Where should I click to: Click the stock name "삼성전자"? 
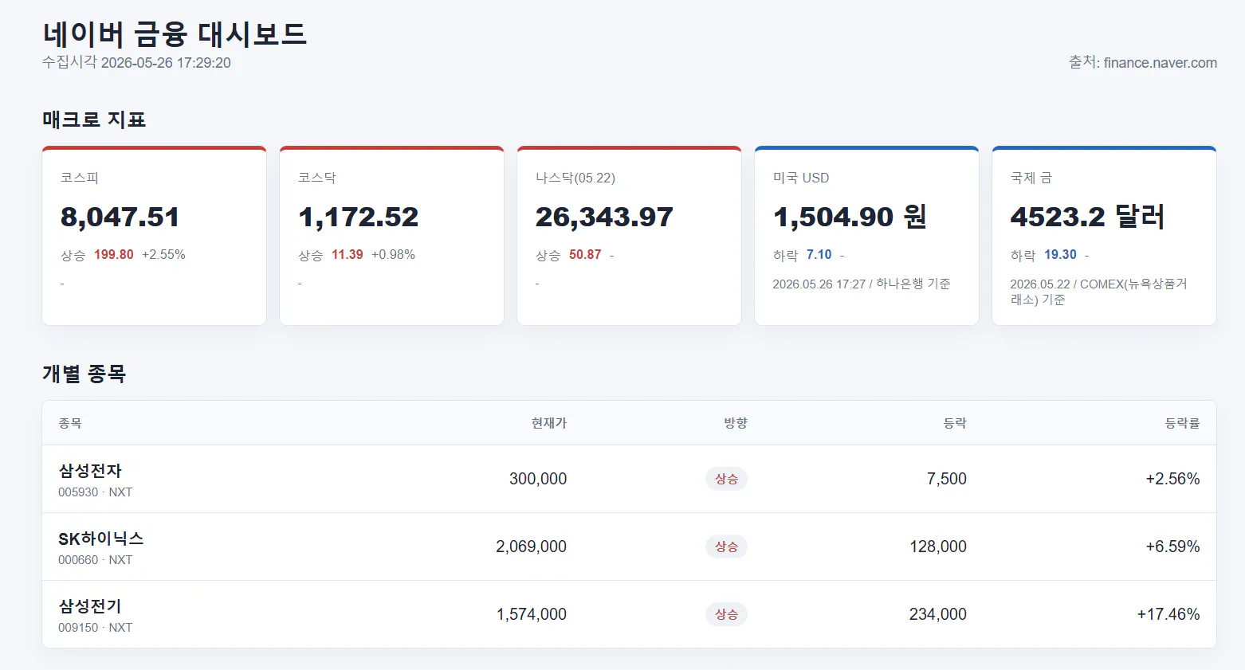[90, 471]
